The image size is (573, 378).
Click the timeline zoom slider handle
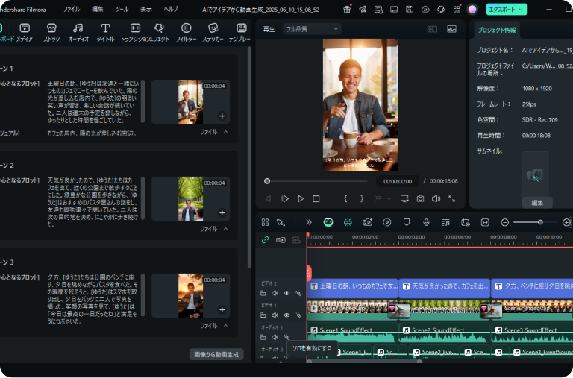[540, 222]
